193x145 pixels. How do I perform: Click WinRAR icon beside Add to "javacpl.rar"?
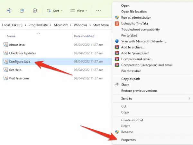tap(117, 53)
